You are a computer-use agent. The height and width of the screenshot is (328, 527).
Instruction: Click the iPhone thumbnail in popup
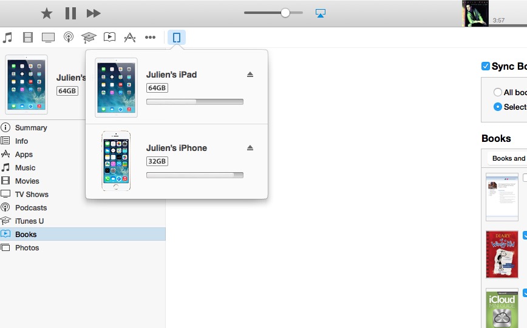click(116, 161)
